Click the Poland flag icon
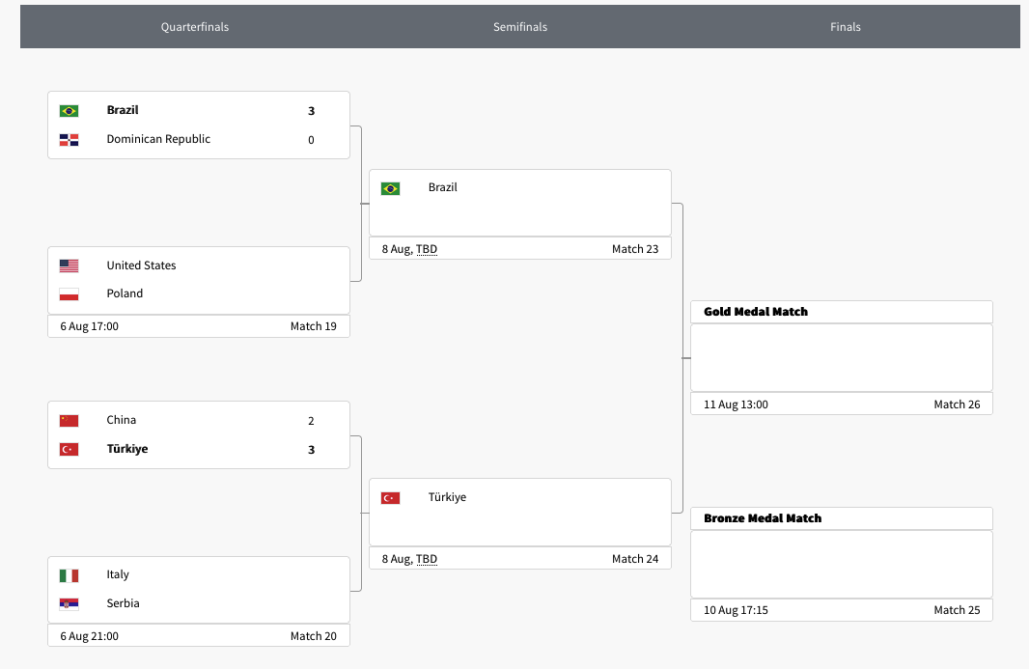 tap(69, 294)
